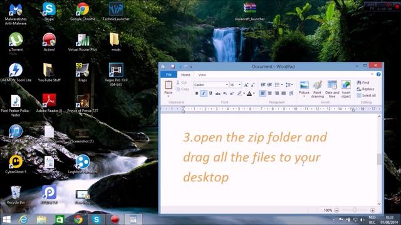Click Find in Editing group
Viewport: 401px width, 225px height.
point(363,82)
